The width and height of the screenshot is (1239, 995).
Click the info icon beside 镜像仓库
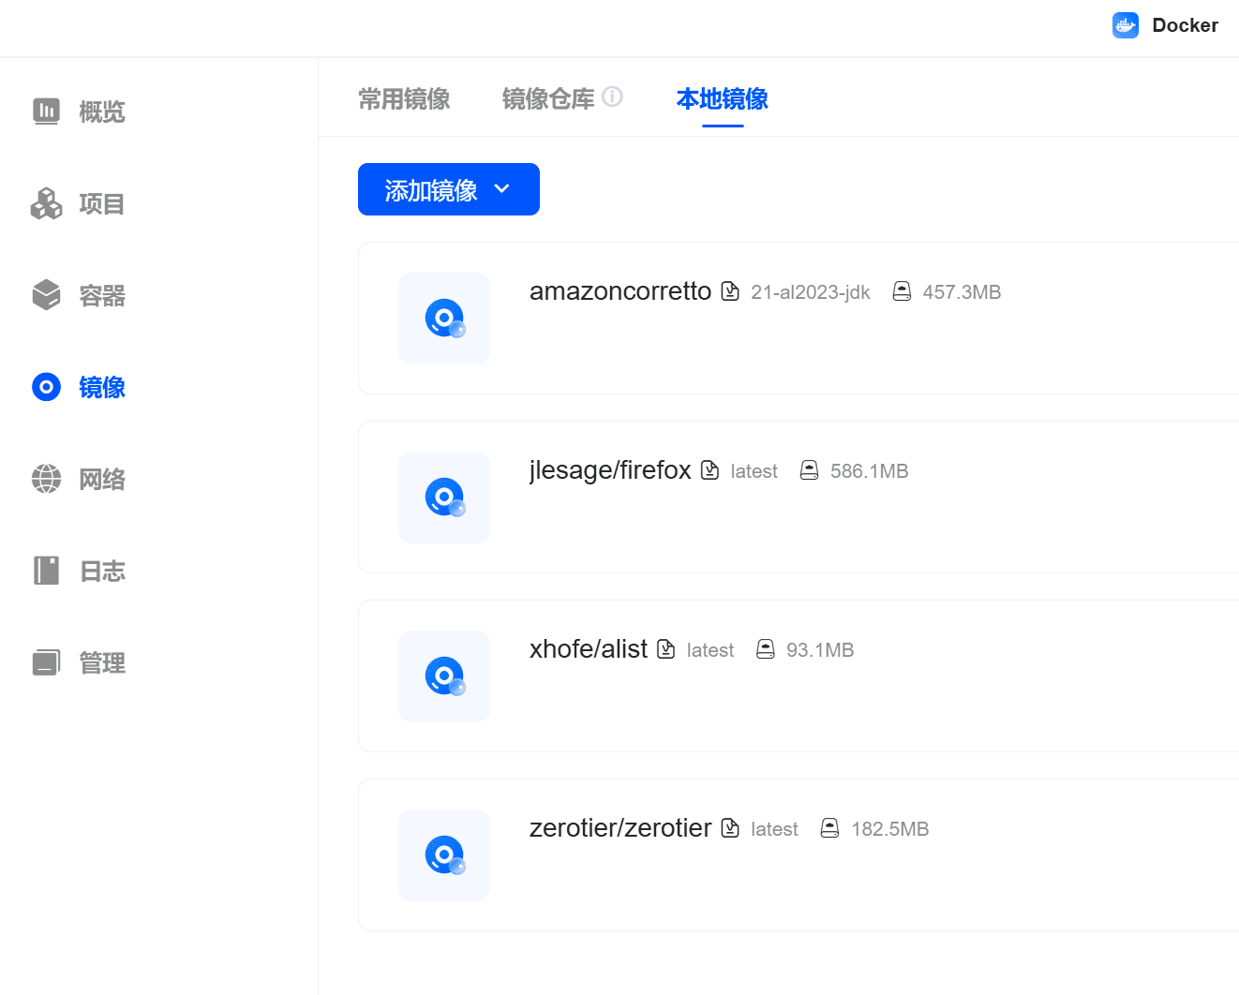click(613, 95)
